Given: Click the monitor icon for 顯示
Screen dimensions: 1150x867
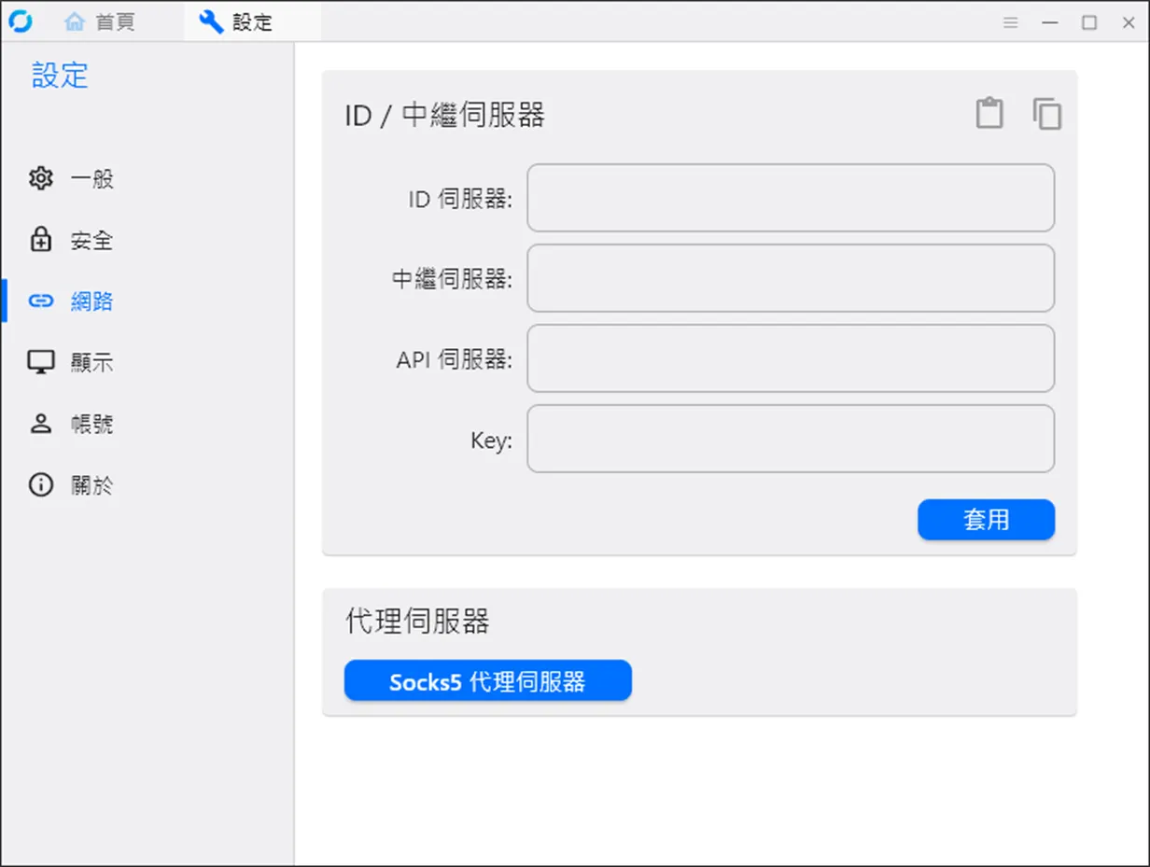Looking at the screenshot, I should [41, 362].
